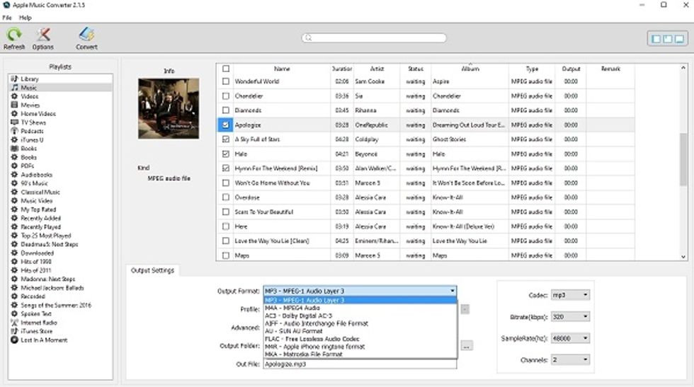Switch to the Output Settings tab
Screen dimensions: 694x387
153,270
